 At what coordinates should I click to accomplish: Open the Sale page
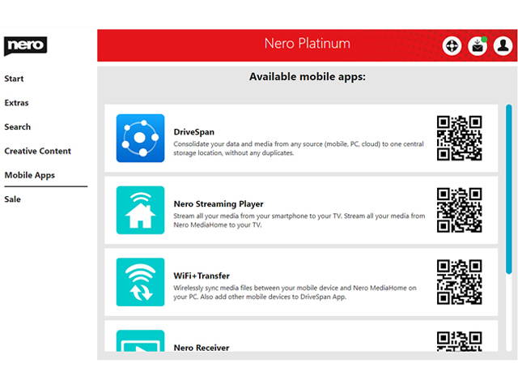pos(12,199)
